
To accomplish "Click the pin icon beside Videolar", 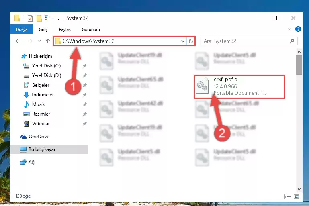I will point(84,124).
